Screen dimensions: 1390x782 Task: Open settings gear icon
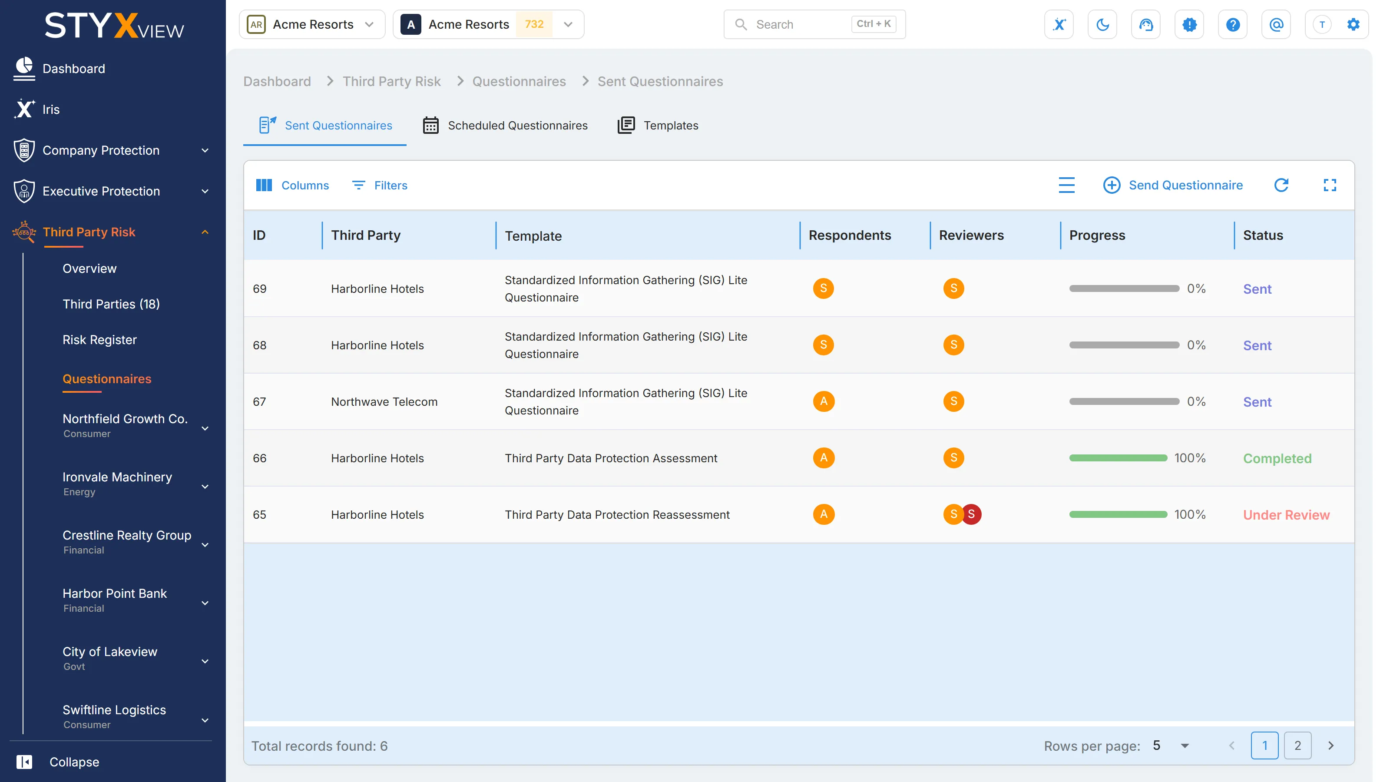pyautogui.click(x=1354, y=24)
